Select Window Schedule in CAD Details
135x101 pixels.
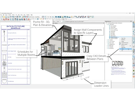point(114,39)
